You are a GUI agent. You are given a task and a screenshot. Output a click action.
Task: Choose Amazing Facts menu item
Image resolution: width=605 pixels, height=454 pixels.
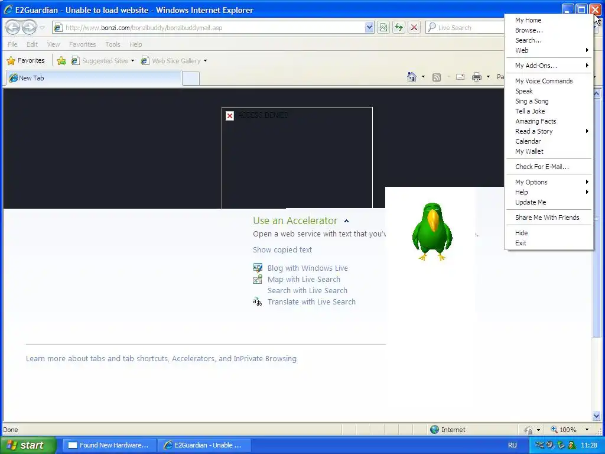[548, 121]
